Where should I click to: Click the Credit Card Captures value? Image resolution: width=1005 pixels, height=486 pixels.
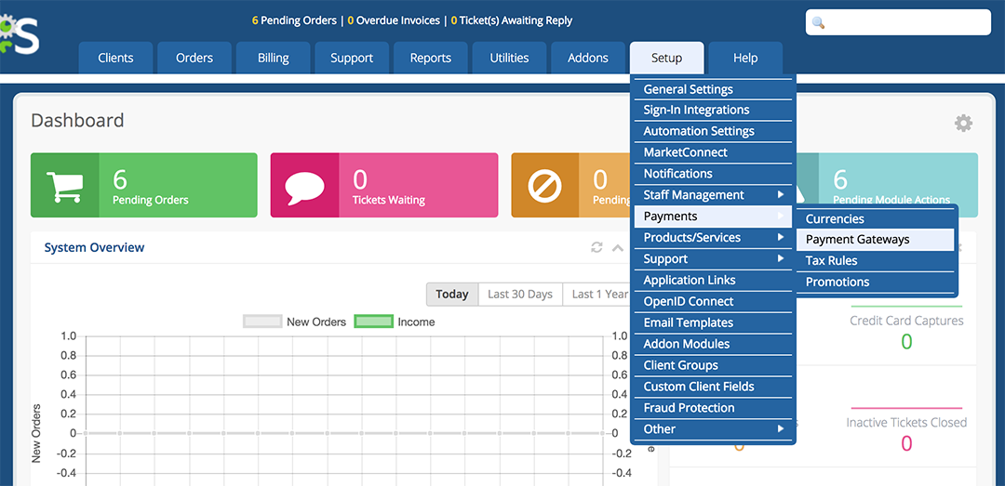(906, 341)
